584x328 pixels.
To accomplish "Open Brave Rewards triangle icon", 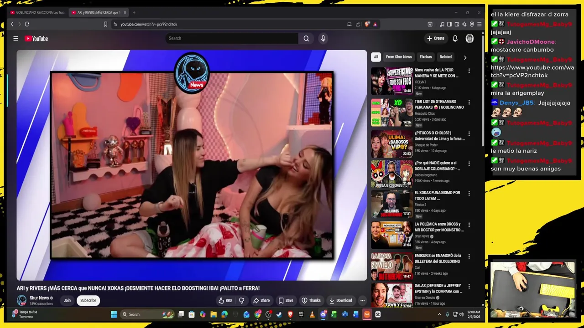I will (x=375, y=24).
